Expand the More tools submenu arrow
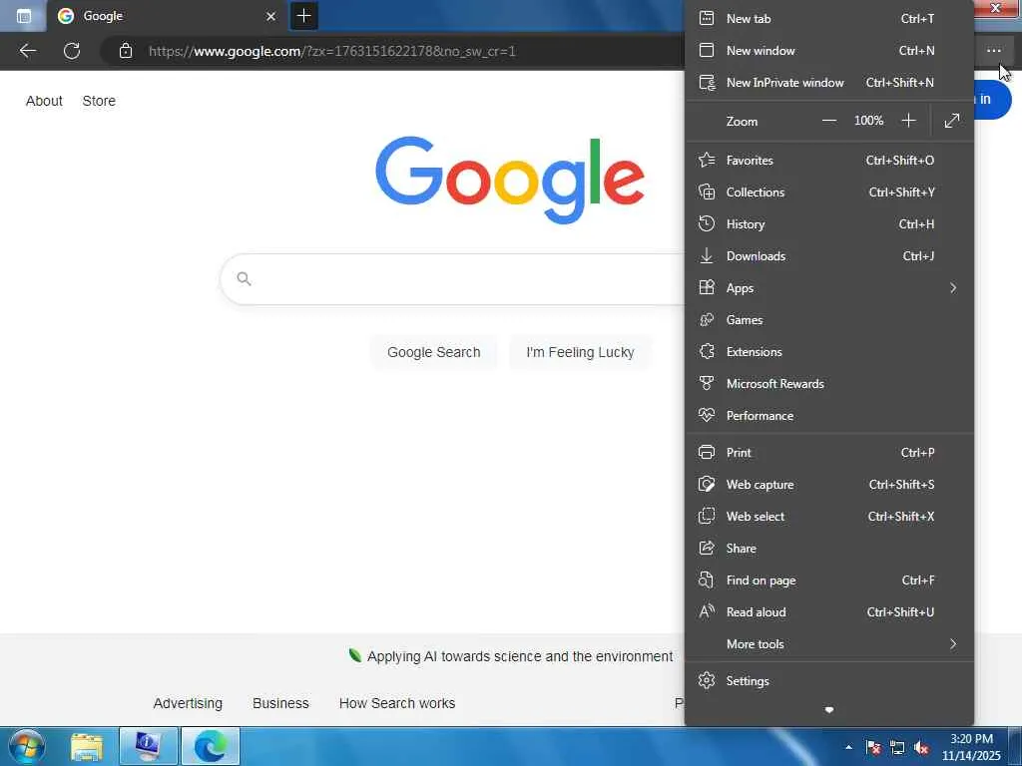This screenshot has width=1022, height=766. tap(953, 643)
